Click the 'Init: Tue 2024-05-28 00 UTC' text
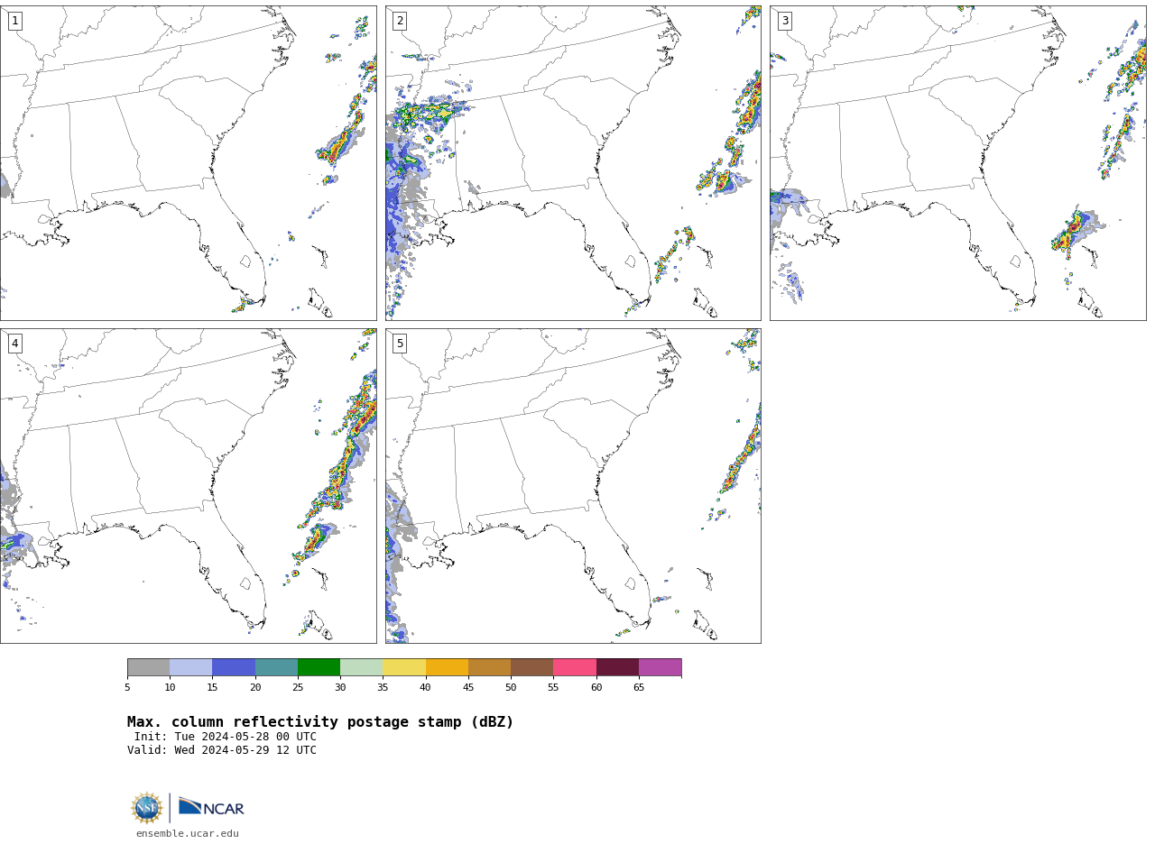 226,737
